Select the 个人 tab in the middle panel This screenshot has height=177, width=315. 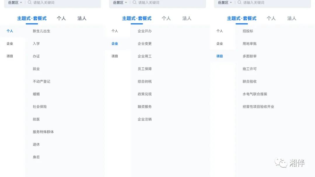[x=166, y=18]
